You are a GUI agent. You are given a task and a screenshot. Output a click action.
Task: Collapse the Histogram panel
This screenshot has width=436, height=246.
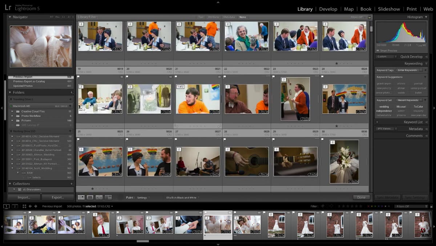[426, 17]
